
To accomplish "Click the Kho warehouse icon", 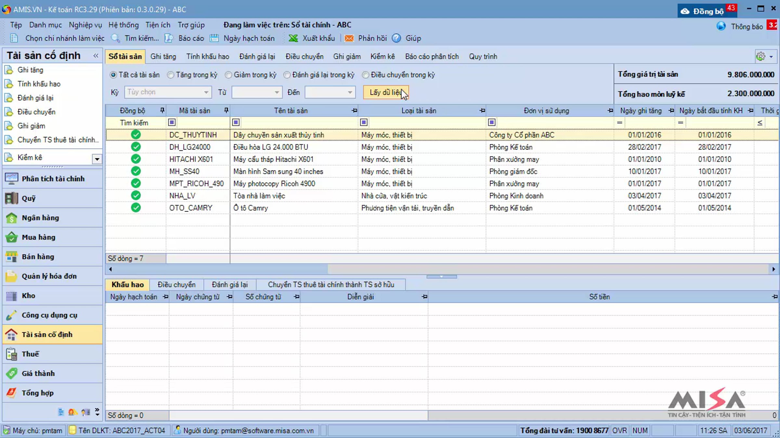I will tap(11, 296).
